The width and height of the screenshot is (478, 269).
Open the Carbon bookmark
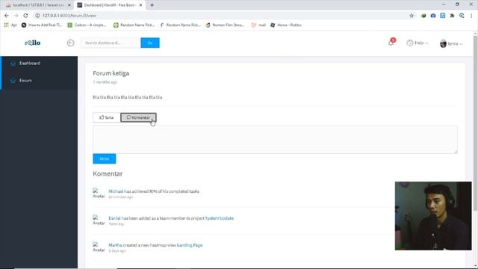(x=87, y=25)
